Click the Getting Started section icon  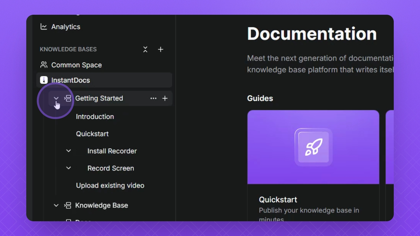pos(68,98)
